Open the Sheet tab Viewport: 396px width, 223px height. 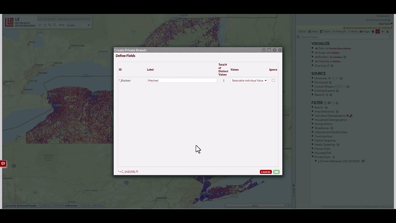point(313,32)
